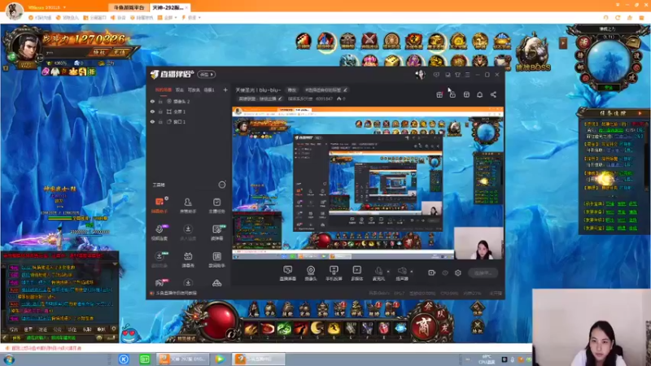Use skill slot 3 green swirl

[284, 329]
